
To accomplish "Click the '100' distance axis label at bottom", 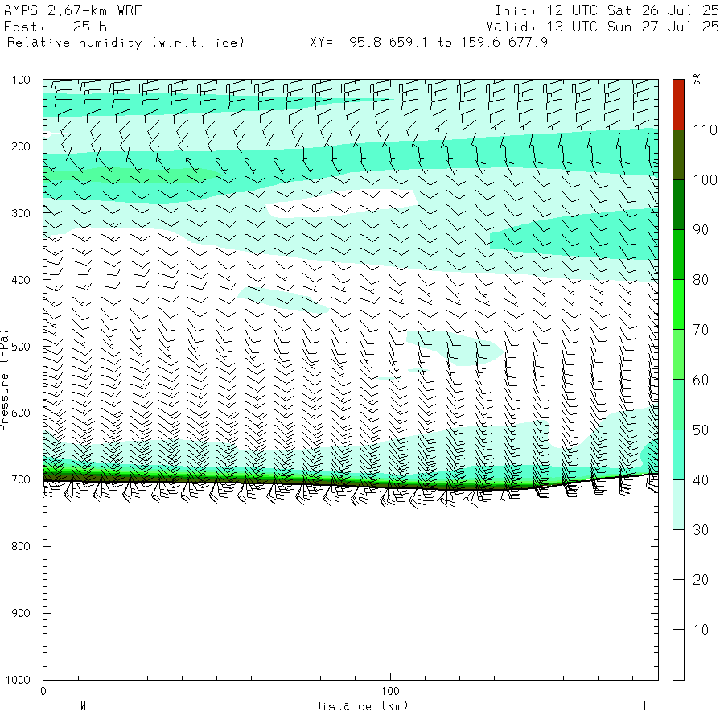I will coord(390,691).
